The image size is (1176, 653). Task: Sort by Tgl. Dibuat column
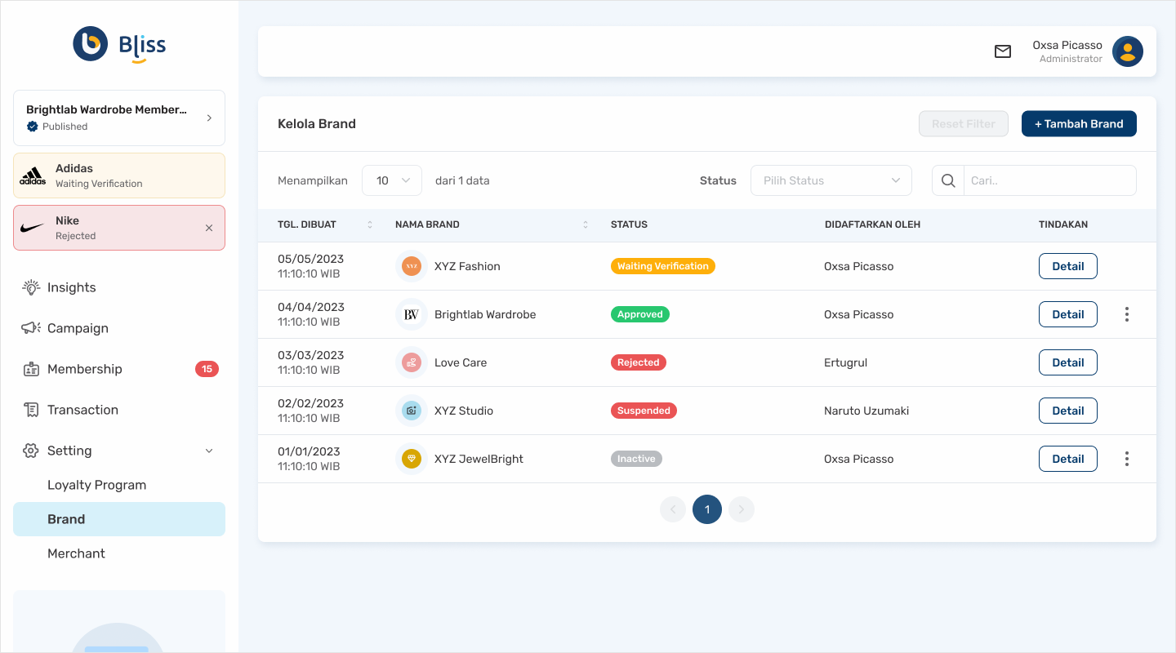[x=370, y=224]
